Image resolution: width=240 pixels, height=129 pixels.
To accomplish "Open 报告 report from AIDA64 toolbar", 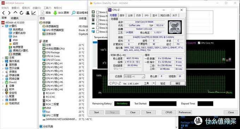I will pos(46,13).
